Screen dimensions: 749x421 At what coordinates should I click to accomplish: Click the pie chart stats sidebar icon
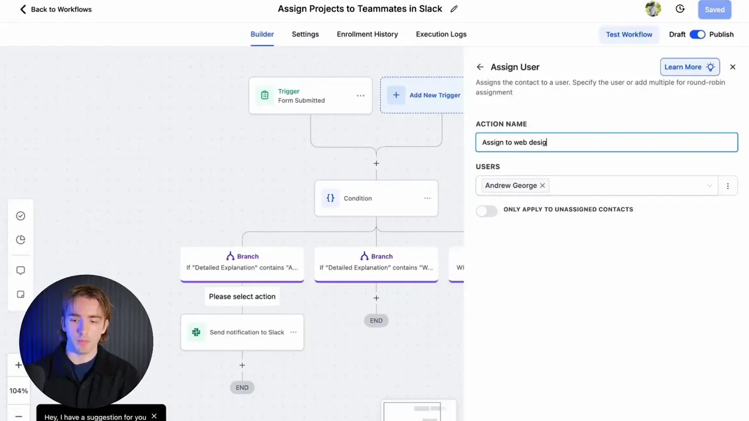[20, 240]
